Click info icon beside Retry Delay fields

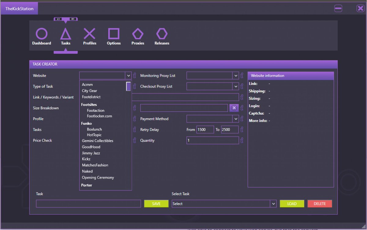(x=242, y=130)
